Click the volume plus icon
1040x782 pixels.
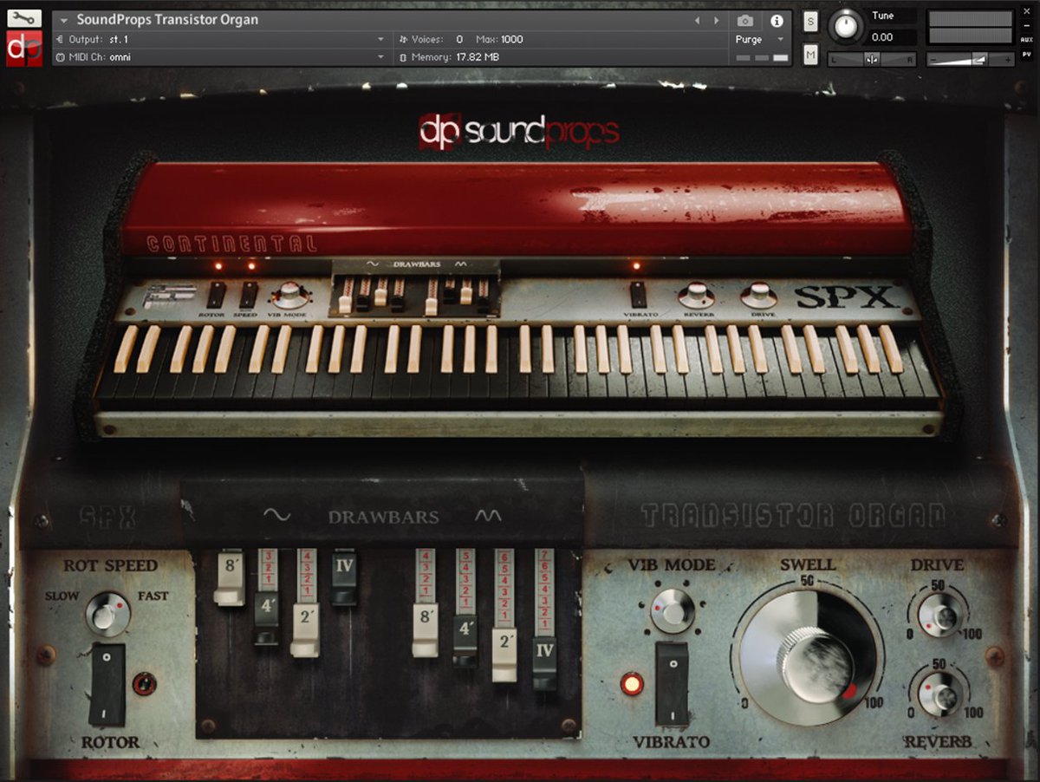tap(1007, 60)
